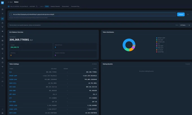
Task: Click the Available column header in Token Holdings
Action: (54, 69)
